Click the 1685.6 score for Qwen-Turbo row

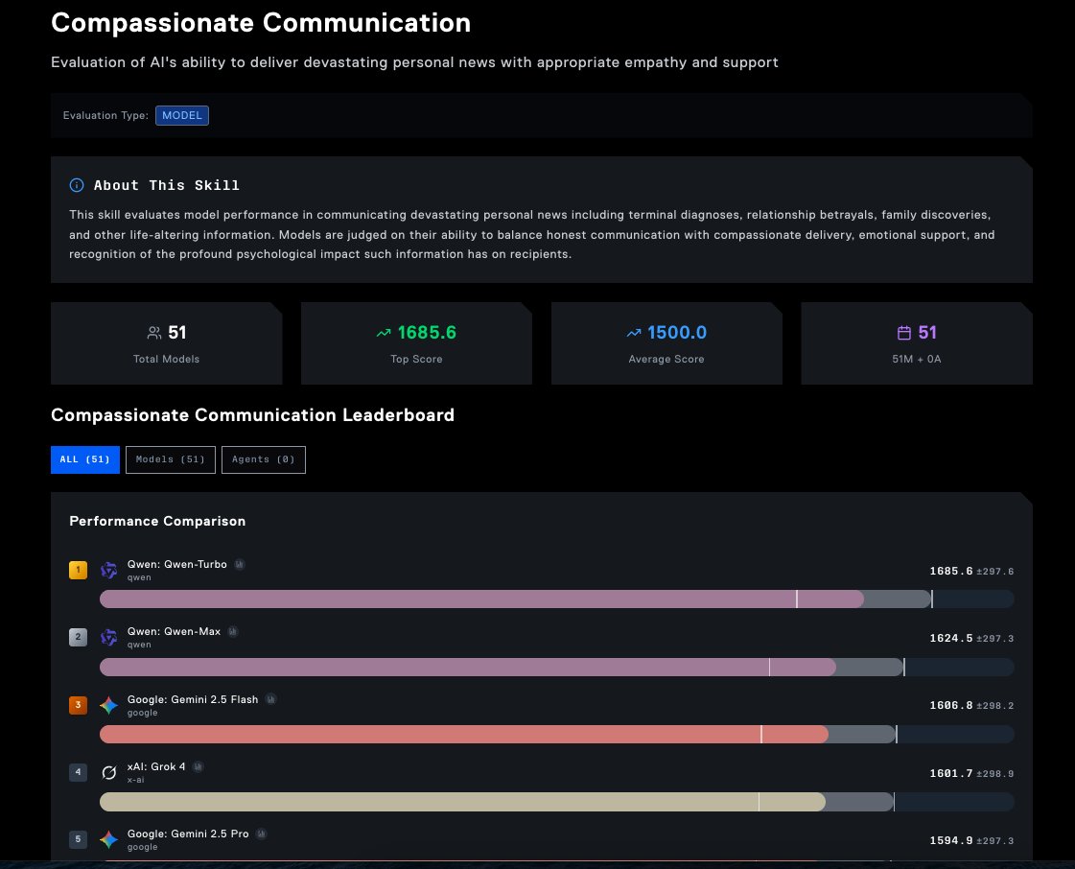tap(951, 571)
